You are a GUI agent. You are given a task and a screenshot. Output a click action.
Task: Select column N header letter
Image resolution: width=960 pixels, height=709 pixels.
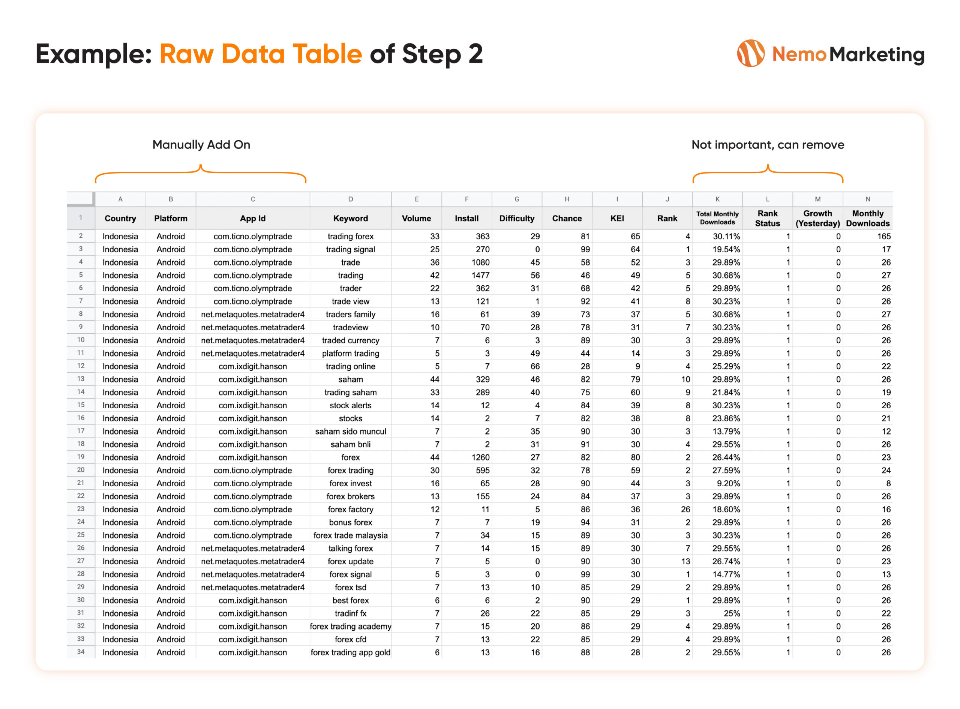coord(868,199)
